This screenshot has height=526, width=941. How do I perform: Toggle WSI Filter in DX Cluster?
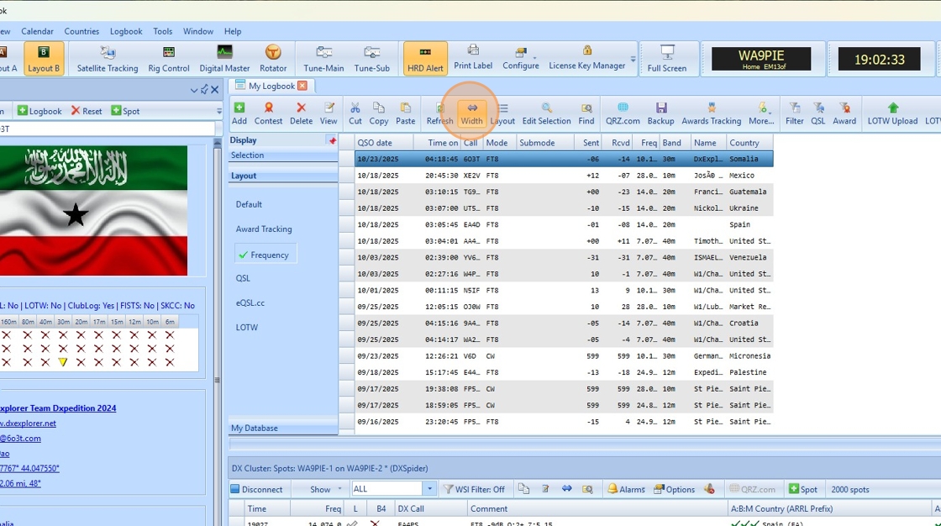click(x=475, y=489)
